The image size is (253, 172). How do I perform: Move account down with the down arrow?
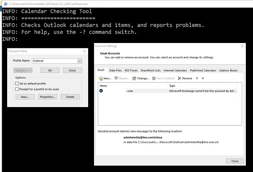coord(203,78)
